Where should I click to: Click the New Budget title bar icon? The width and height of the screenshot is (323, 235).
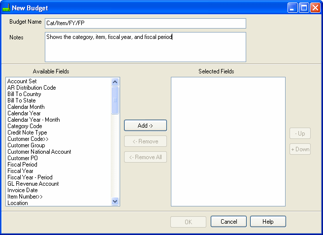pos(6,8)
